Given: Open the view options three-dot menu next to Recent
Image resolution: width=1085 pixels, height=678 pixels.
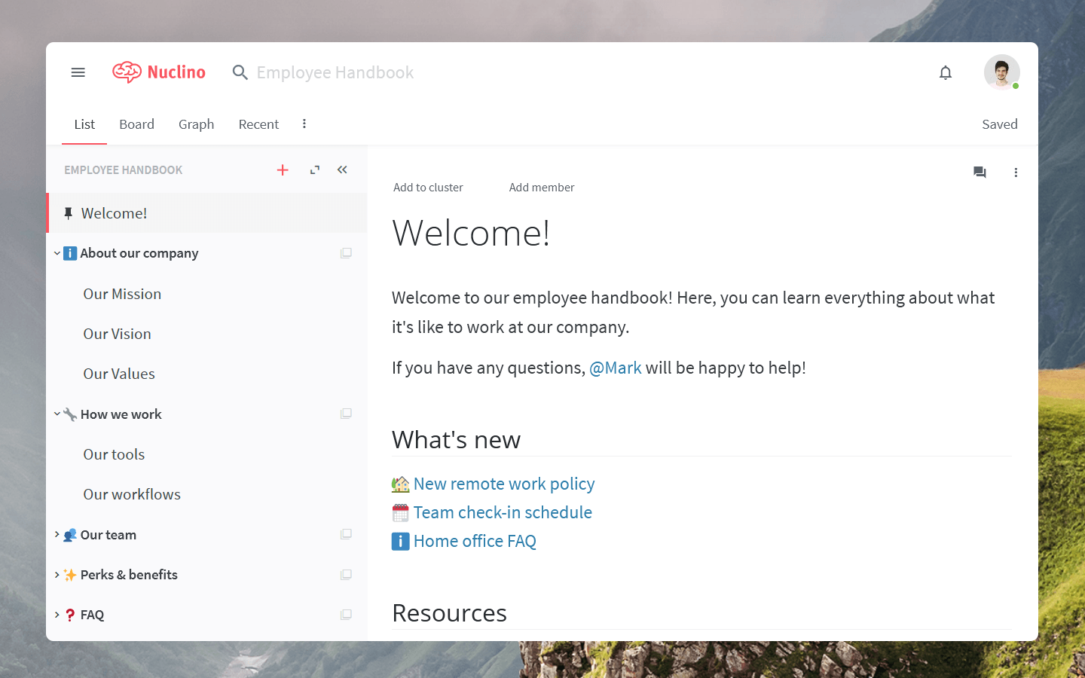Looking at the screenshot, I should coord(304,123).
